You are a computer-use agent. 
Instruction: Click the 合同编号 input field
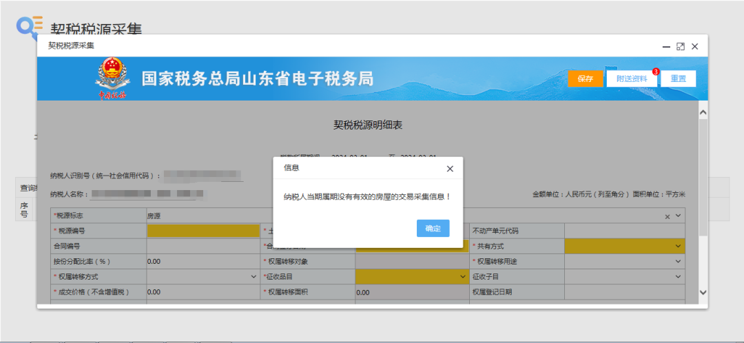click(203, 246)
